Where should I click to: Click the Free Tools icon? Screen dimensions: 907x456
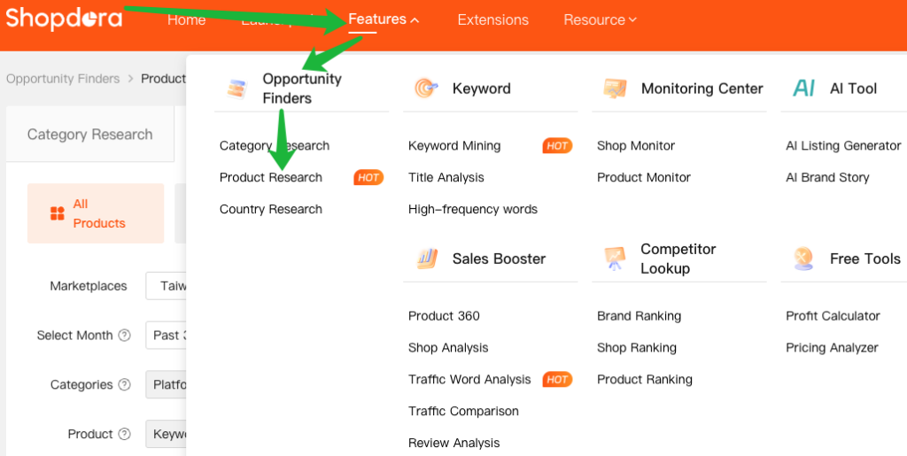coord(804,259)
